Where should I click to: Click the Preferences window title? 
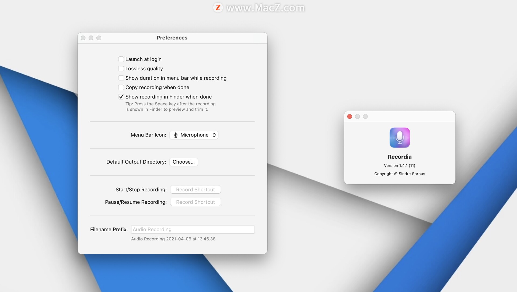172,38
